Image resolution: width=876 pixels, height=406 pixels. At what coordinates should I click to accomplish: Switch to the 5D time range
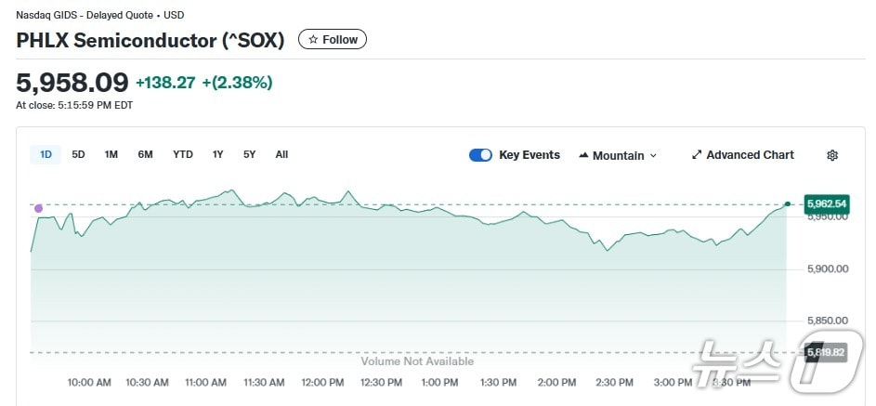coord(78,154)
